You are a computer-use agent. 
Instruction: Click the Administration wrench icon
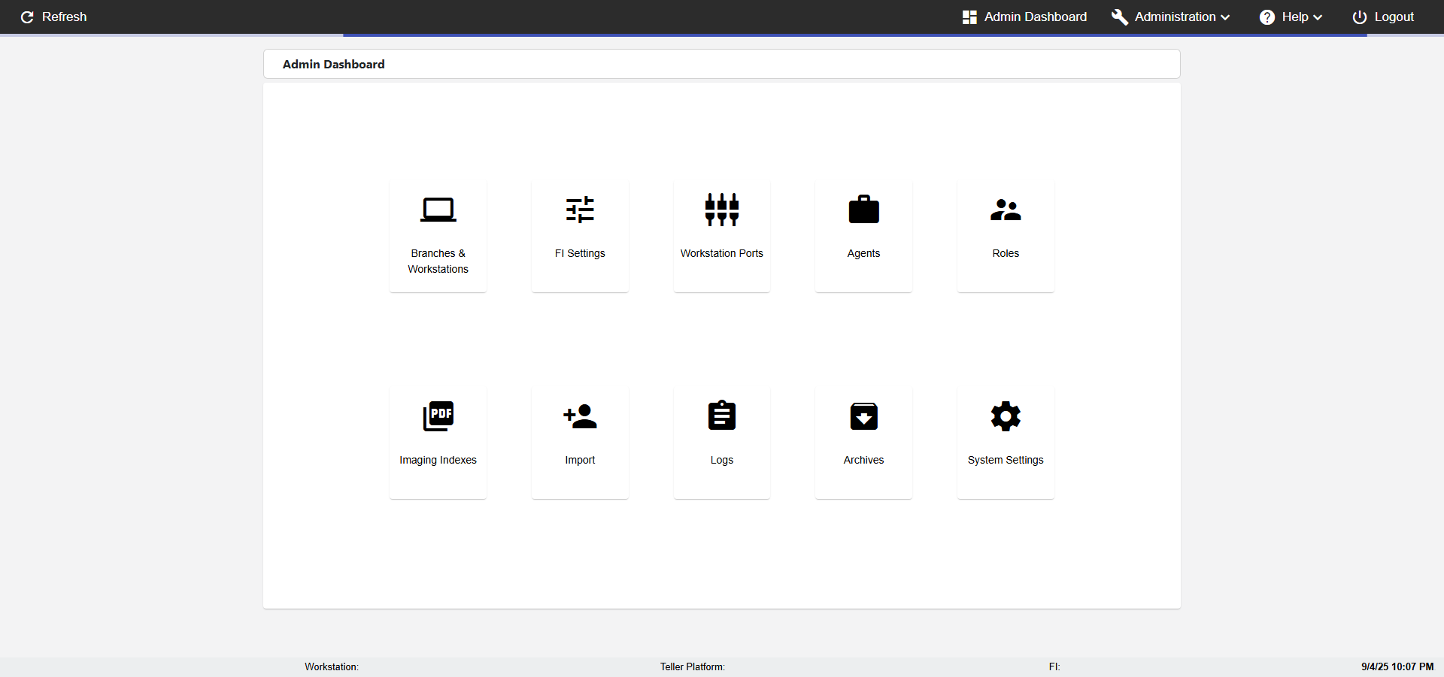pyautogui.click(x=1120, y=17)
